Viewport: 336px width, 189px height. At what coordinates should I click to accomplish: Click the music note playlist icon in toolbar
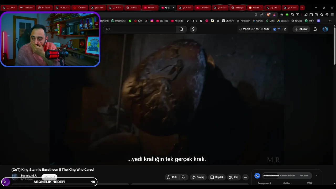[306, 15]
